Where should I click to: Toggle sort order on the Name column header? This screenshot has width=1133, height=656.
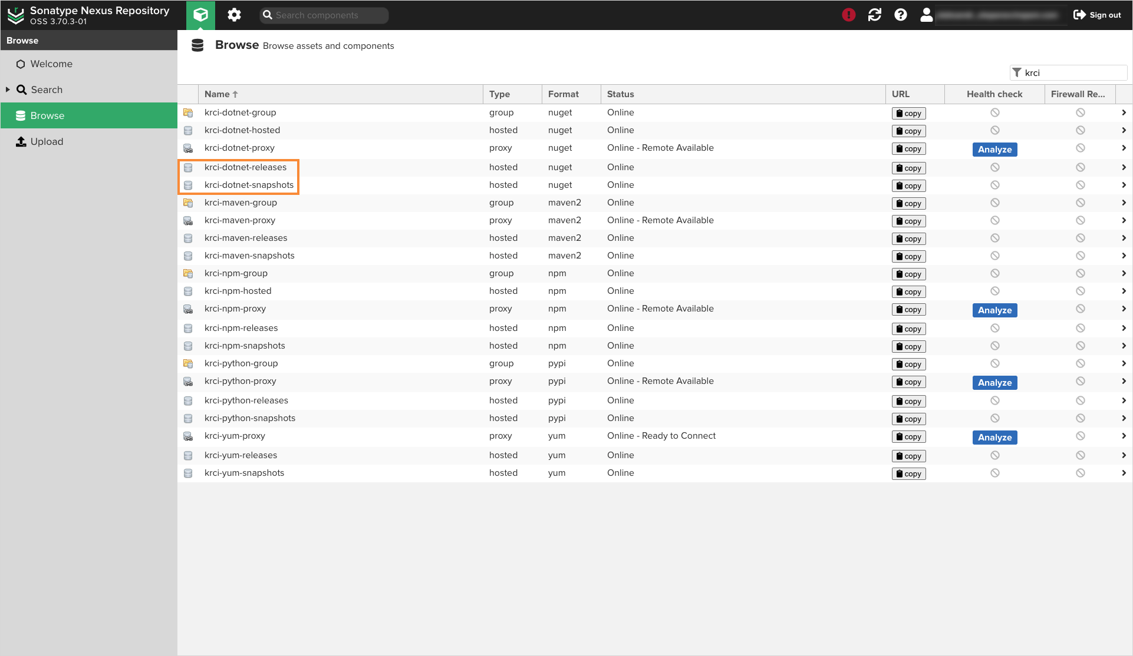(x=220, y=94)
